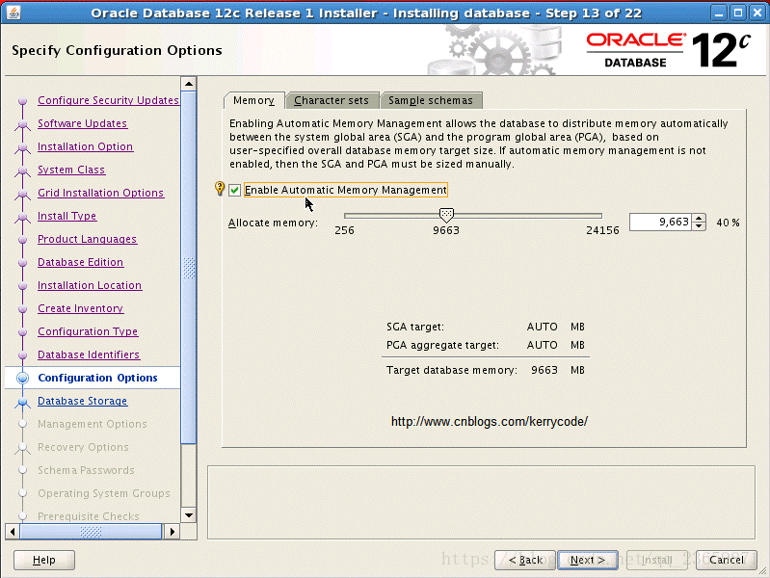770x578 pixels.
Task: Click the Database Storage step bullet icon
Action: click(x=22, y=402)
